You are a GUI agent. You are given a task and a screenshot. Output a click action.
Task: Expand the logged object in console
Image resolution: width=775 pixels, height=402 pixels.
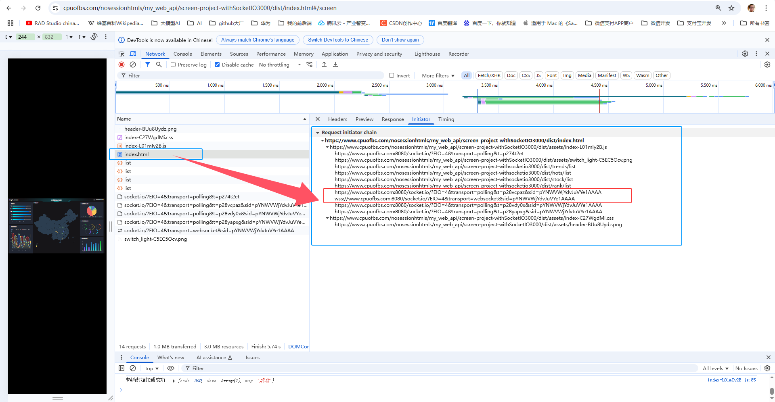point(174,380)
